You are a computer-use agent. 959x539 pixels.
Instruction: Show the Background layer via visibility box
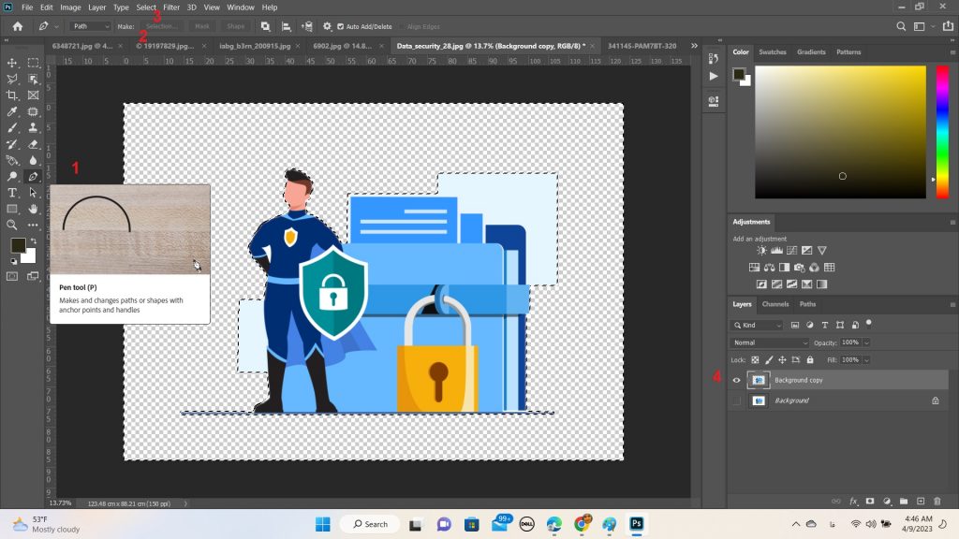[x=736, y=401]
